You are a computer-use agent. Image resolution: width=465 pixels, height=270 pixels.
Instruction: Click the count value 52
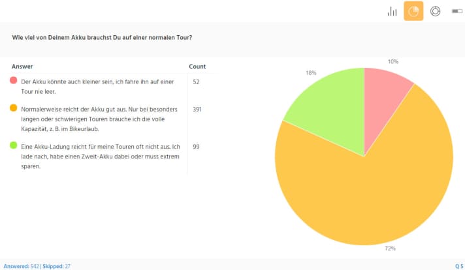pyautogui.click(x=196, y=82)
